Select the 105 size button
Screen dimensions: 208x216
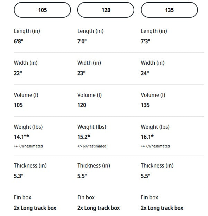42,10
